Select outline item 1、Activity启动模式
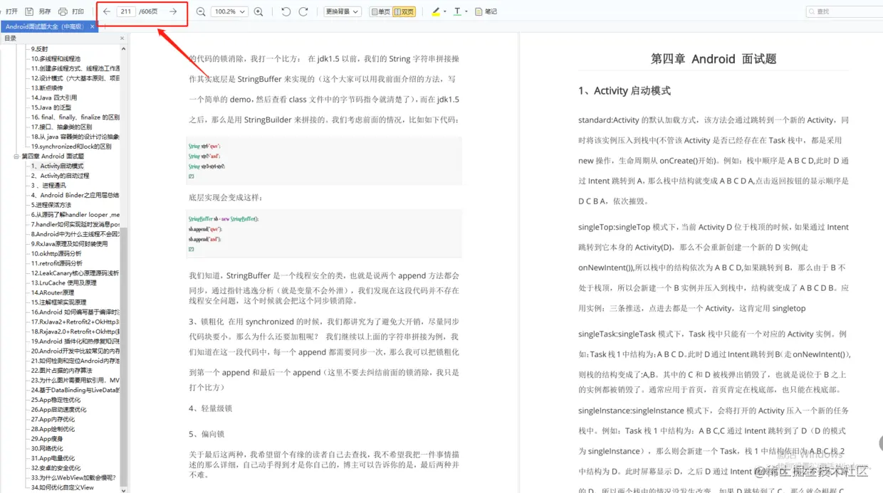Viewport: 883px width, 493px height. point(57,166)
